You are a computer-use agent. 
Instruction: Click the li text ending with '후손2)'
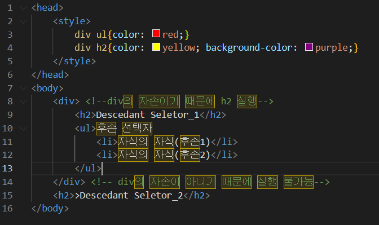click(x=164, y=155)
